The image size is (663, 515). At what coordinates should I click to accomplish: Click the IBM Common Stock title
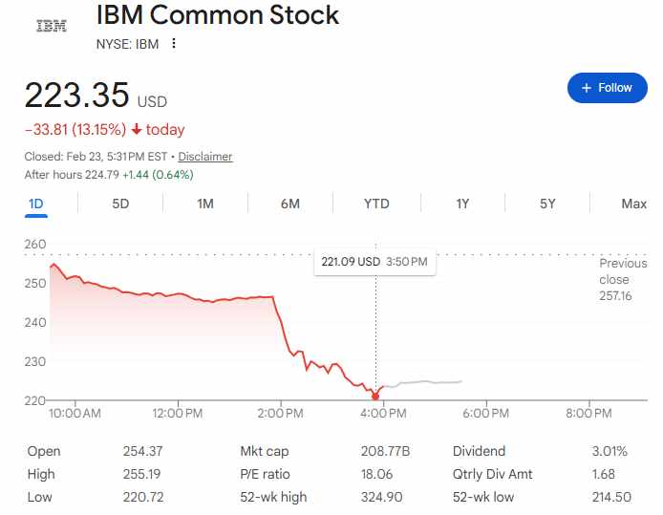tap(218, 15)
